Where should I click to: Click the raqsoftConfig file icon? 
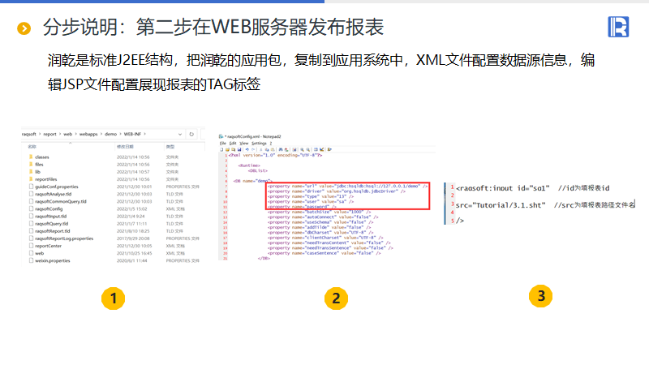(x=31, y=208)
